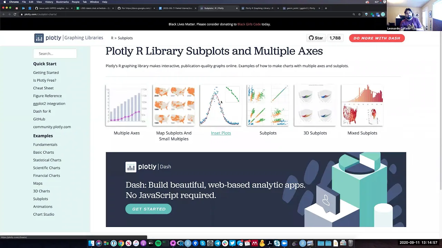The width and height of the screenshot is (442, 248).
Task: Open Spotify from the Dock
Action: coord(158,243)
